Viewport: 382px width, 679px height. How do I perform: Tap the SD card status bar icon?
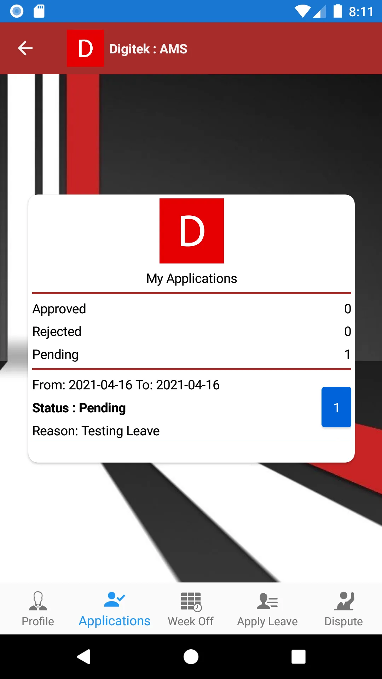[39, 11]
